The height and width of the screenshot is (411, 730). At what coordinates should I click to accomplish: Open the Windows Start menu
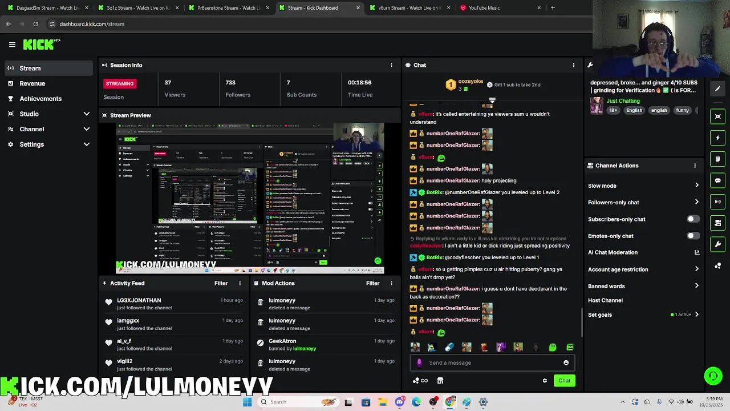coord(247,402)
